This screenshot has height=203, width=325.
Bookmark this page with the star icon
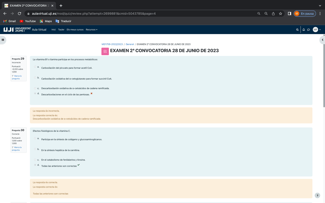(281, 13)
